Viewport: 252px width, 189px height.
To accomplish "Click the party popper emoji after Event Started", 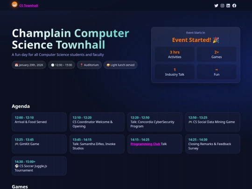I will pyautogui.click(x=216, y=40).
